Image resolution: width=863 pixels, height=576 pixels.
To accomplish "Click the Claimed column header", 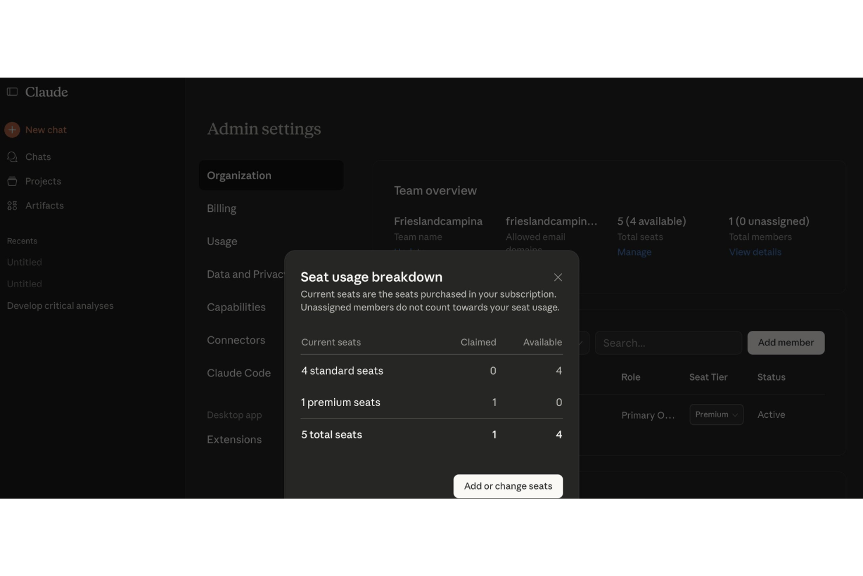I will pyautogui.click(x=478, y=342).
